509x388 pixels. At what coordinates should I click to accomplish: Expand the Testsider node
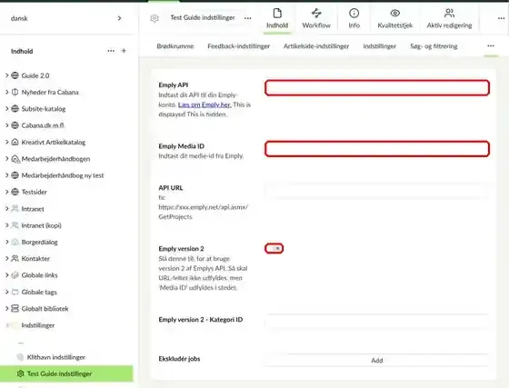[7, 192]
